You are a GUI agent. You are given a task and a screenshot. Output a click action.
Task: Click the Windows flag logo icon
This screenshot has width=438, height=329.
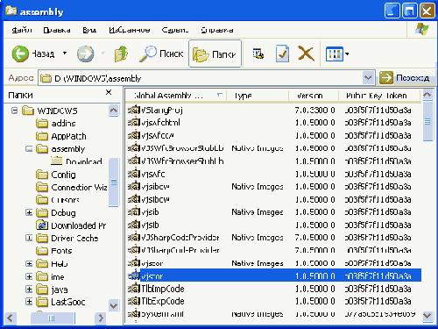(x=421, y=30)
